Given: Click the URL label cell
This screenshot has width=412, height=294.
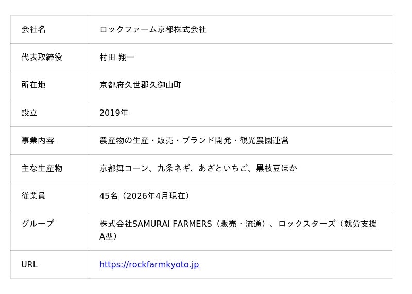Looking at the screenshot, I should pos(29,265).
